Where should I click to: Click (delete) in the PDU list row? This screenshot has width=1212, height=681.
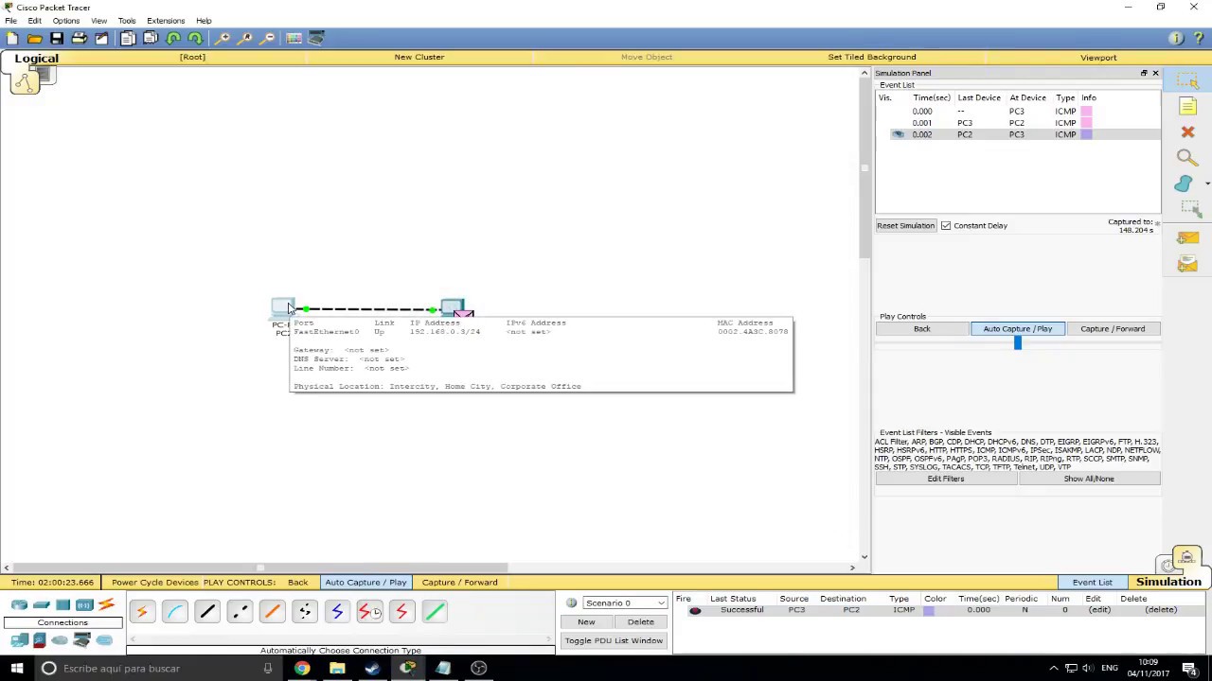(1161, 610)
